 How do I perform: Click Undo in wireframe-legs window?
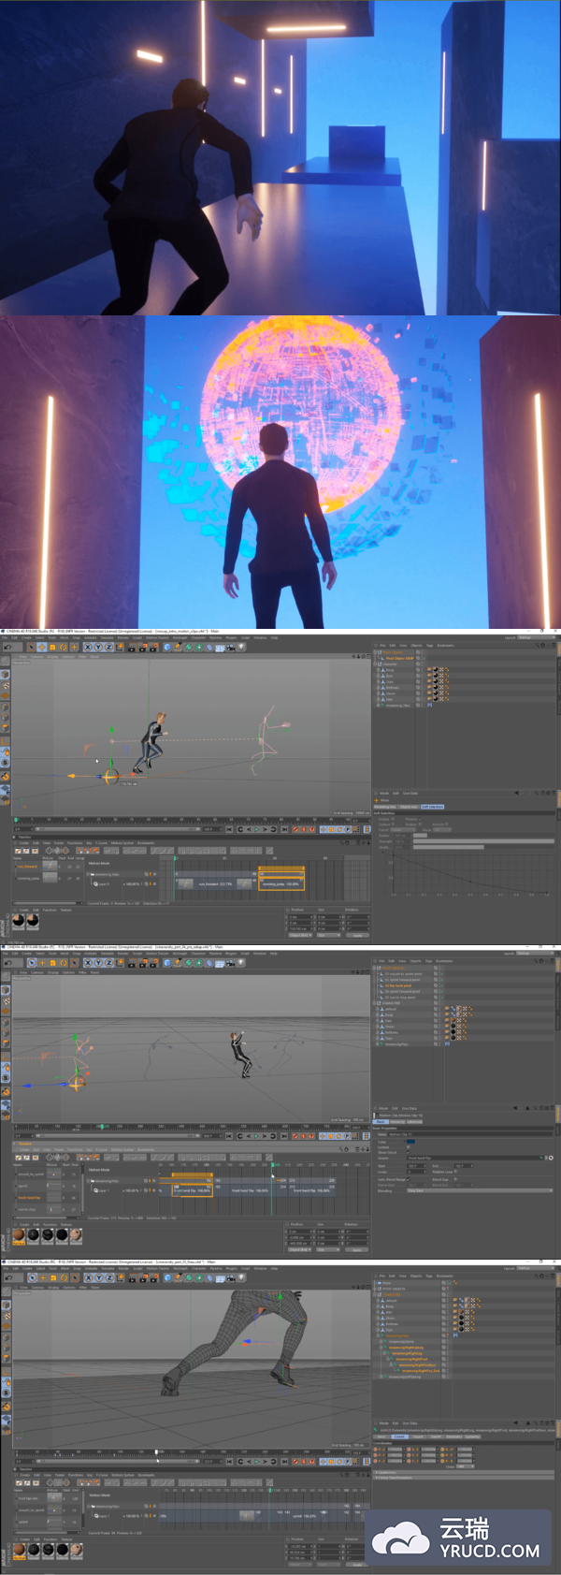tap(7, 1277)
